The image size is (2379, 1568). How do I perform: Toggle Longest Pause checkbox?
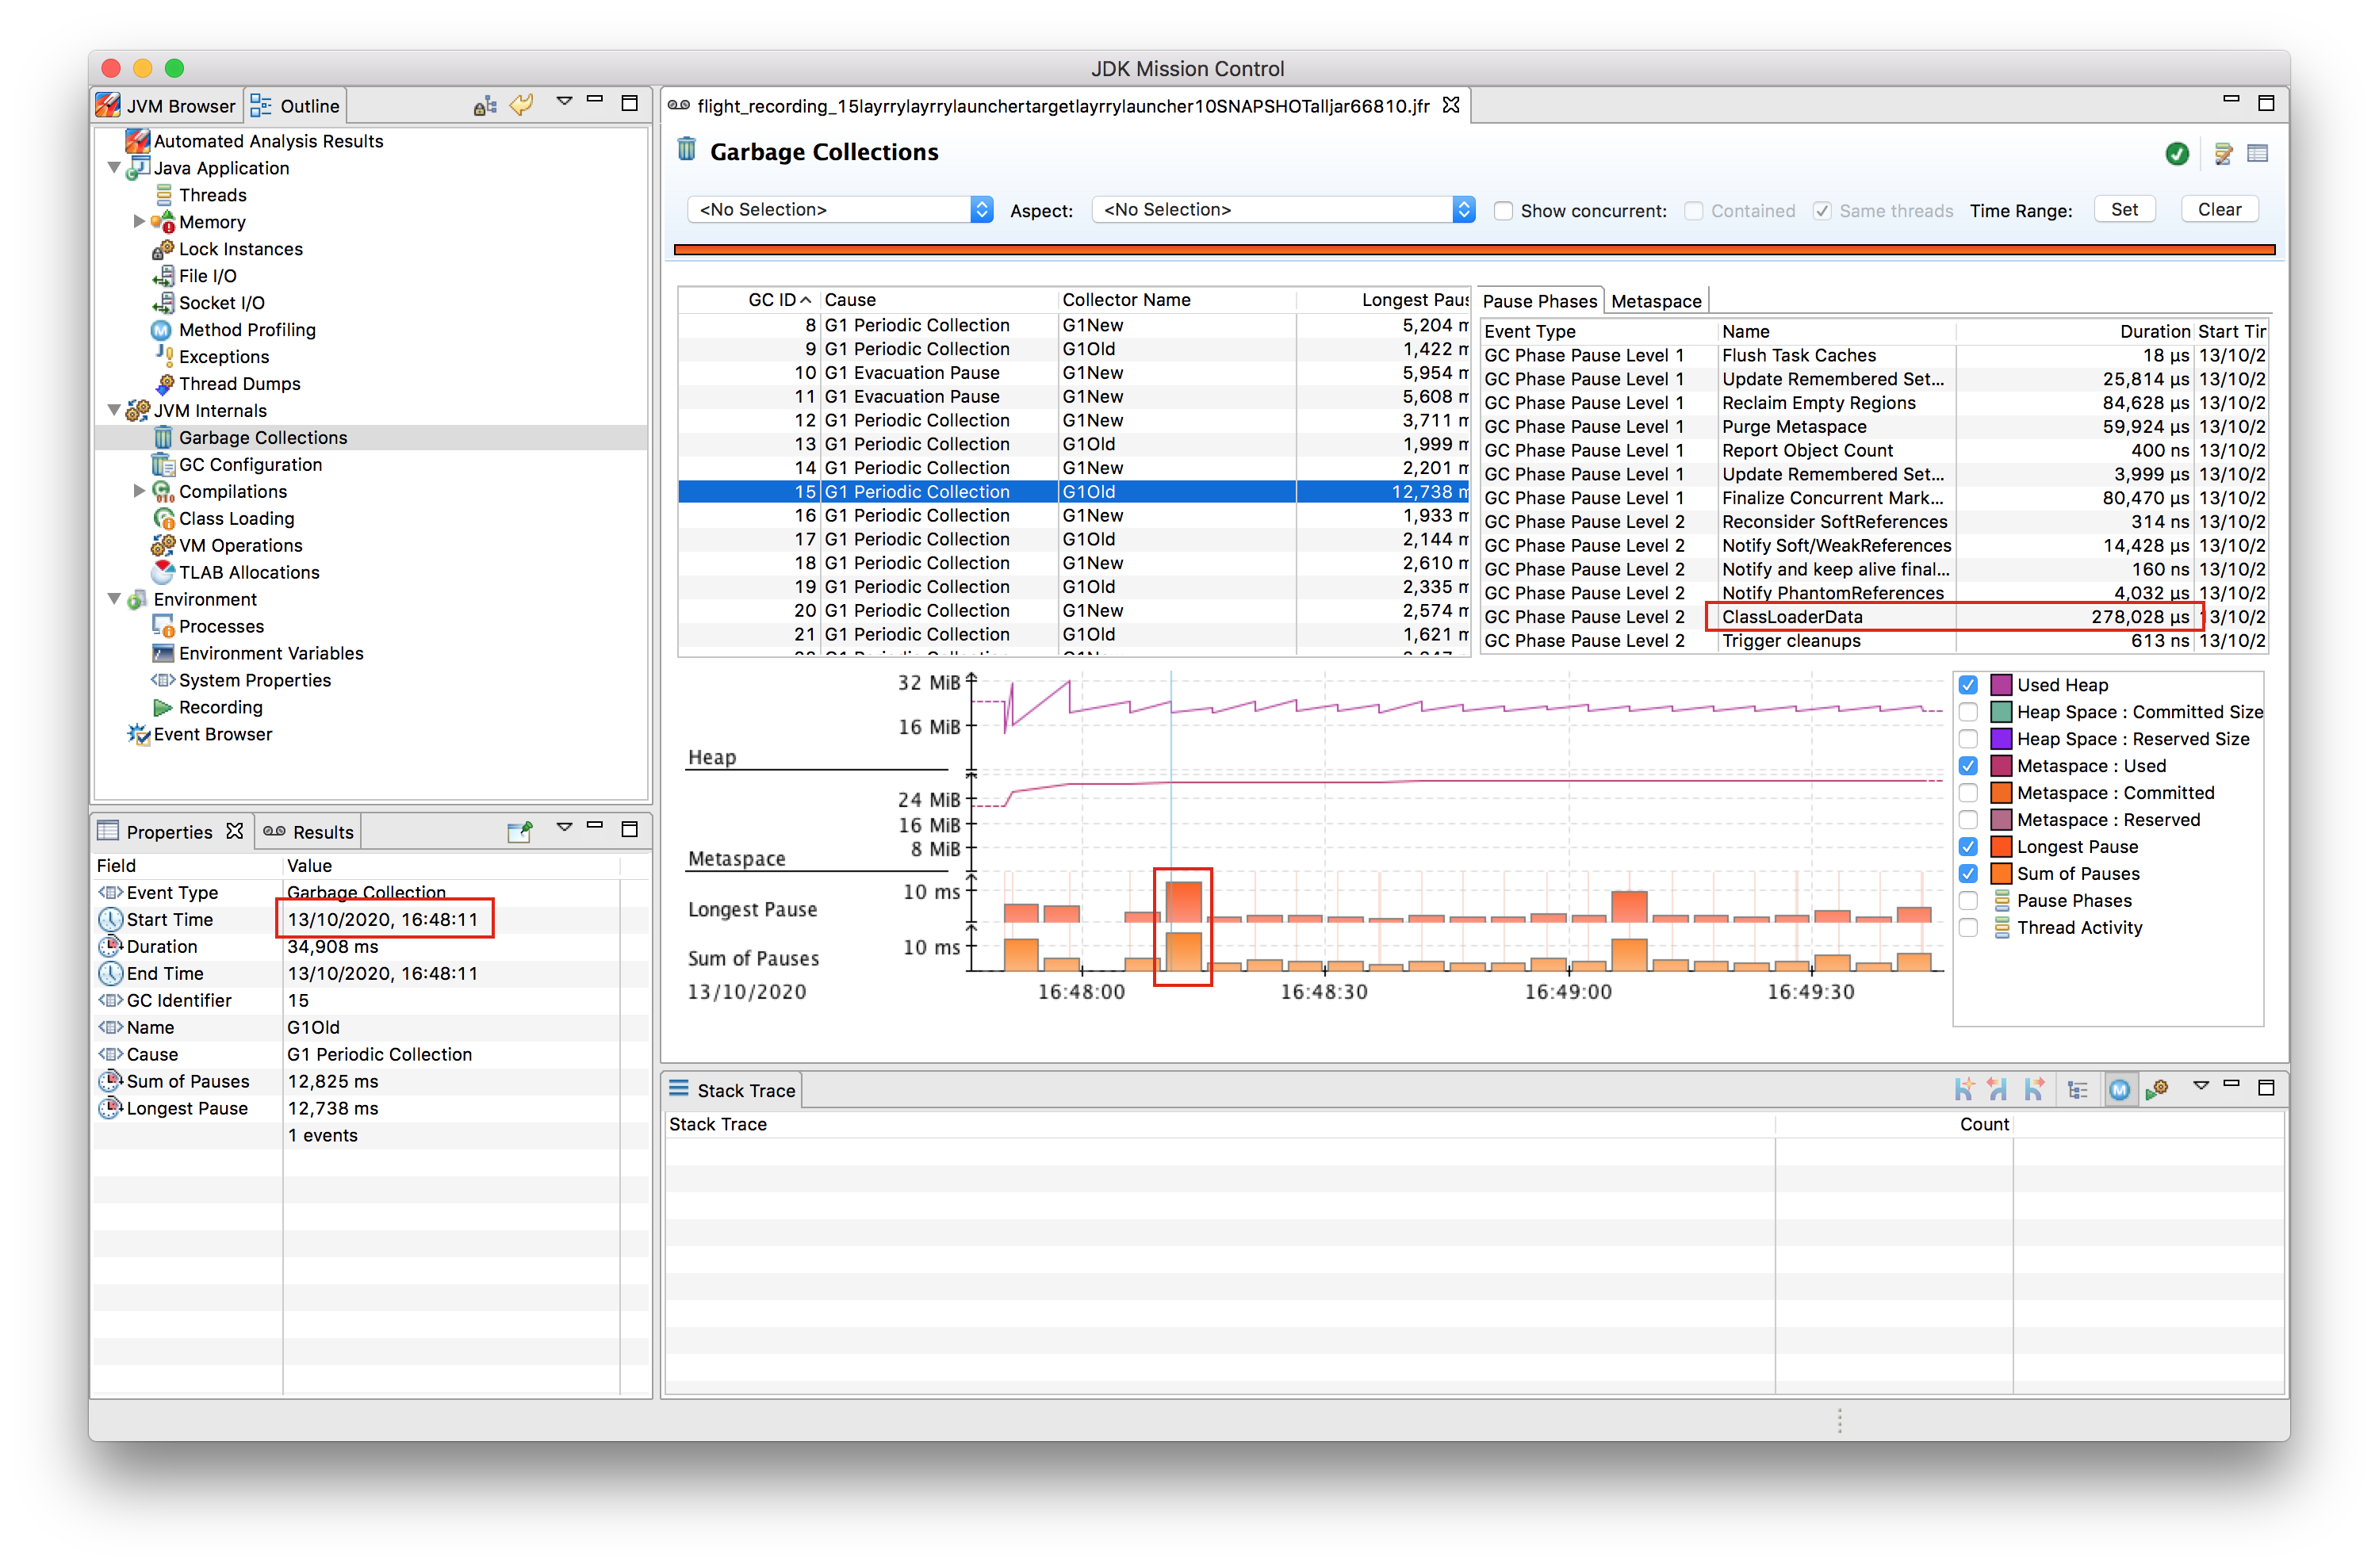1967,847
